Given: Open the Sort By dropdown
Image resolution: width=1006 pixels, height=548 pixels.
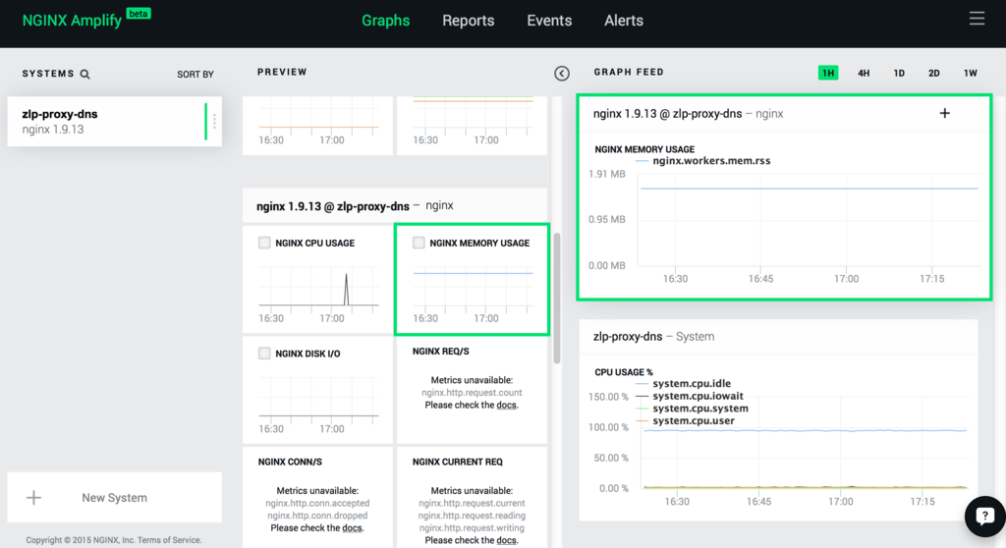Looking at the screenshot, I should pos(196,75).
